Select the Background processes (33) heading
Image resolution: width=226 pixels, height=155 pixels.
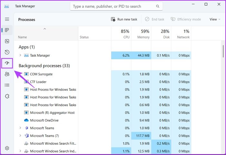click(44, 66)
